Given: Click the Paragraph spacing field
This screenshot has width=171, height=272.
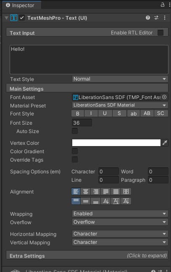Looking at the screenshot, I should tap(158, 180).
